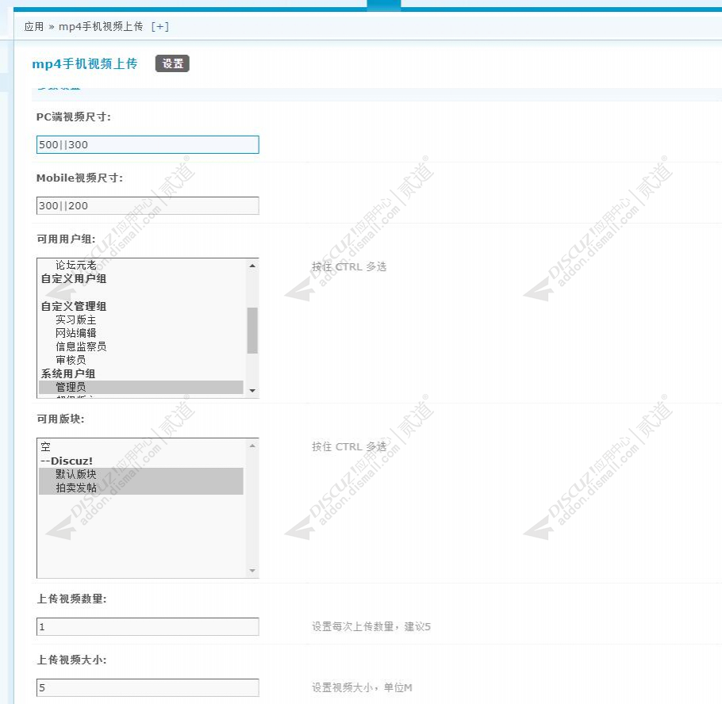Focus the 上传视频大小 input field
Screen dimensions: 722x704
[148, 688]
